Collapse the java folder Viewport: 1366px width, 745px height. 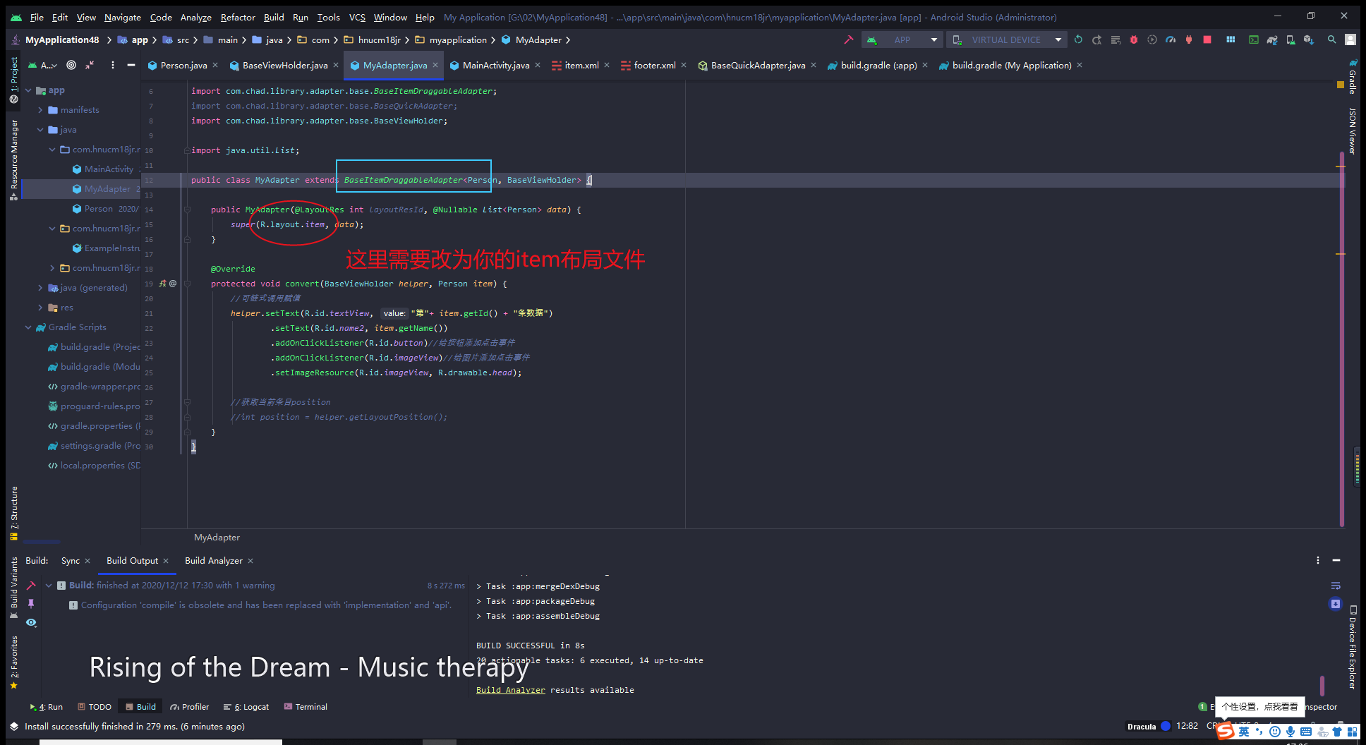(x=41, y=130)
